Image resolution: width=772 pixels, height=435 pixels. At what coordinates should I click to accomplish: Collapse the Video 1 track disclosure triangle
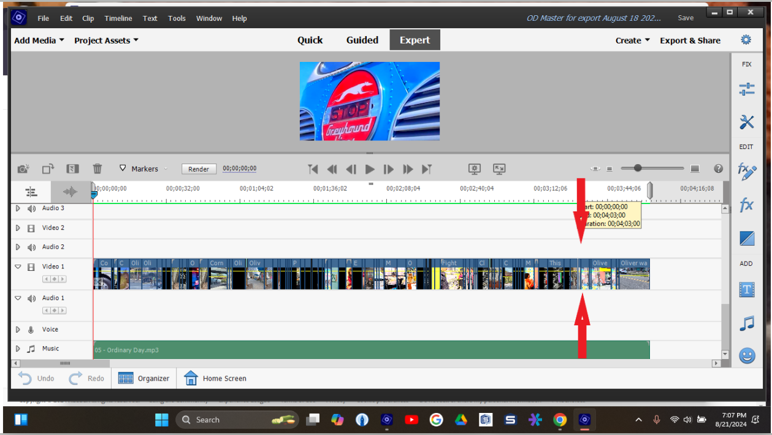click(18, 266)
